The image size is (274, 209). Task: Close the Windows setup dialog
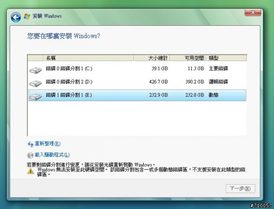(253, 12)
